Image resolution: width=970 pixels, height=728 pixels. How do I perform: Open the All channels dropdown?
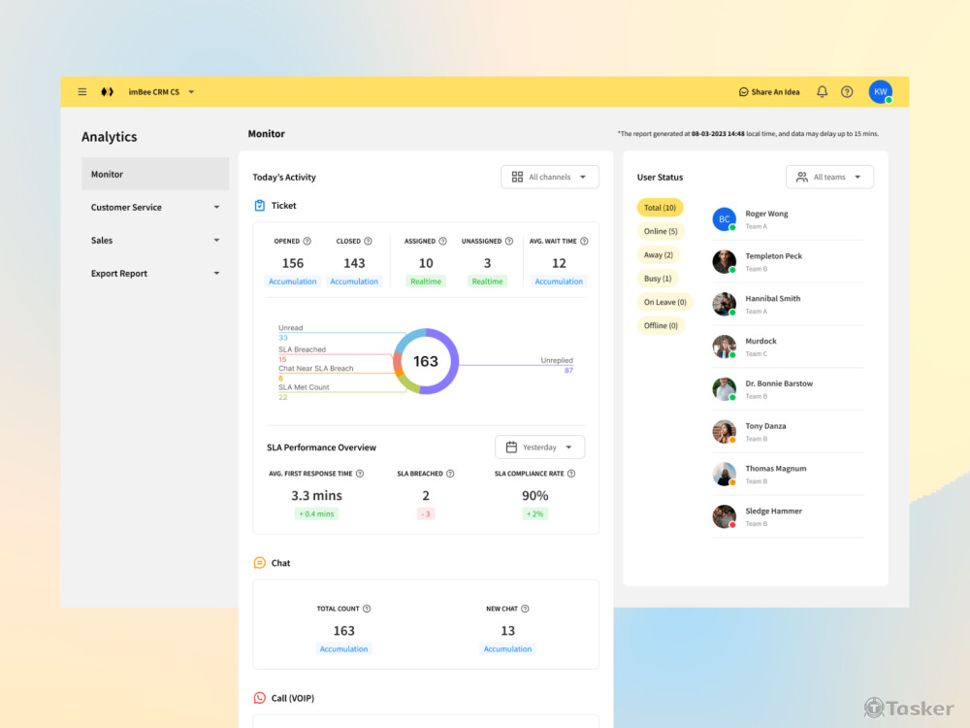click(550, 177)
